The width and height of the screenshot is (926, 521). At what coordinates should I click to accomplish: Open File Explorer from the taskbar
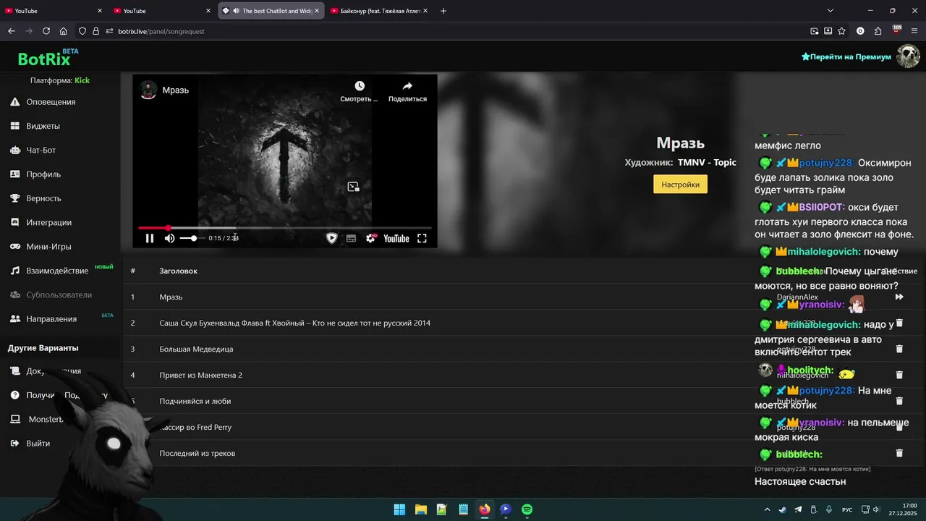coord(420,509)
